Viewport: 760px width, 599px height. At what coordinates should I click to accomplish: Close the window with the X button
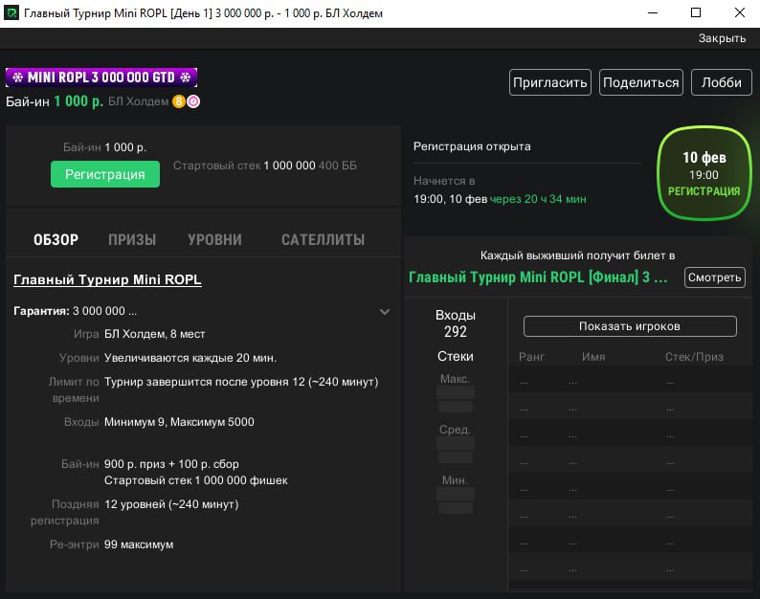click(x=739, y=13)
